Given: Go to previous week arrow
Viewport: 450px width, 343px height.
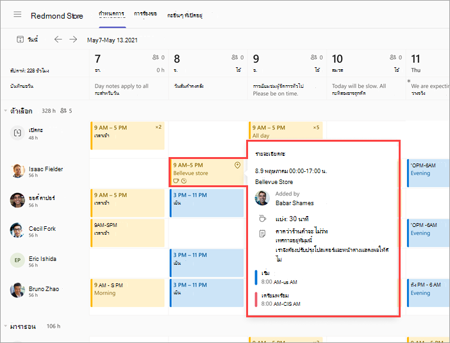Looking at the screenshot, I should [x=58, y=39].
